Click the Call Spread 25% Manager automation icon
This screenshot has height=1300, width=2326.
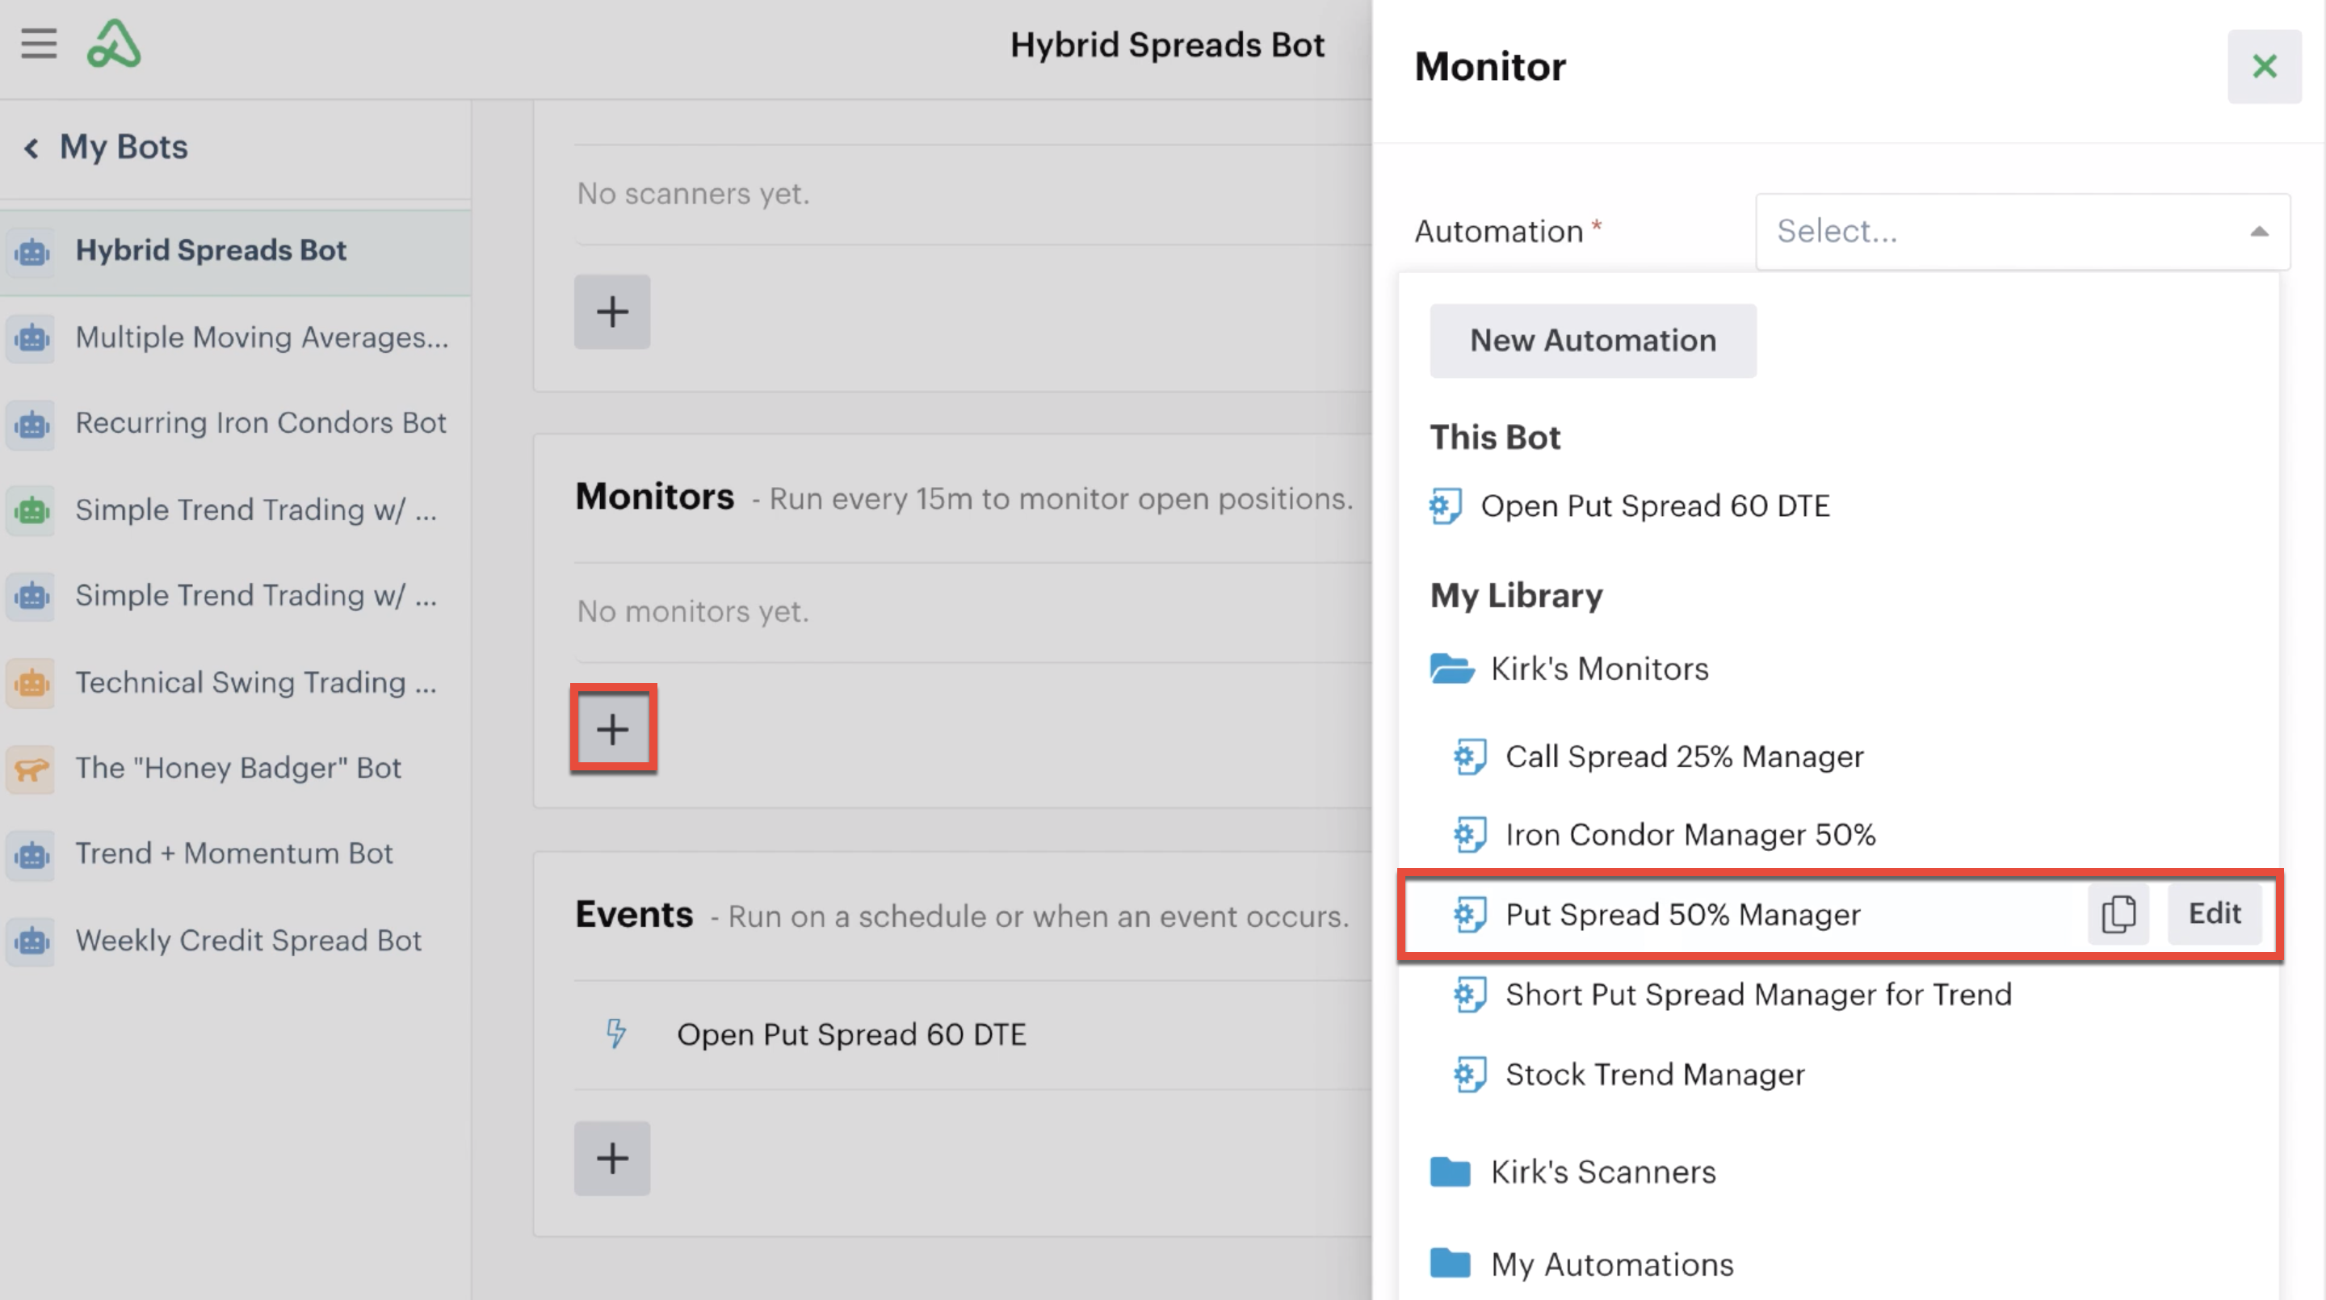(1470, 757)
